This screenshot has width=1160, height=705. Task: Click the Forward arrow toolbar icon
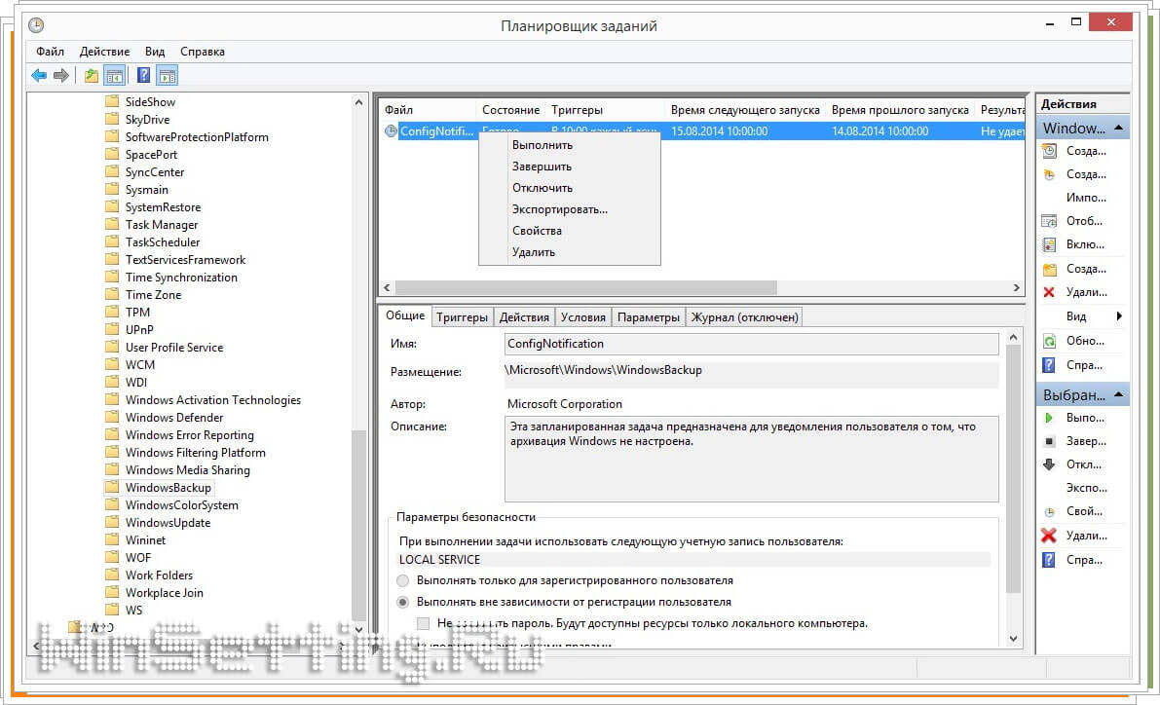[x=61, y=75]
